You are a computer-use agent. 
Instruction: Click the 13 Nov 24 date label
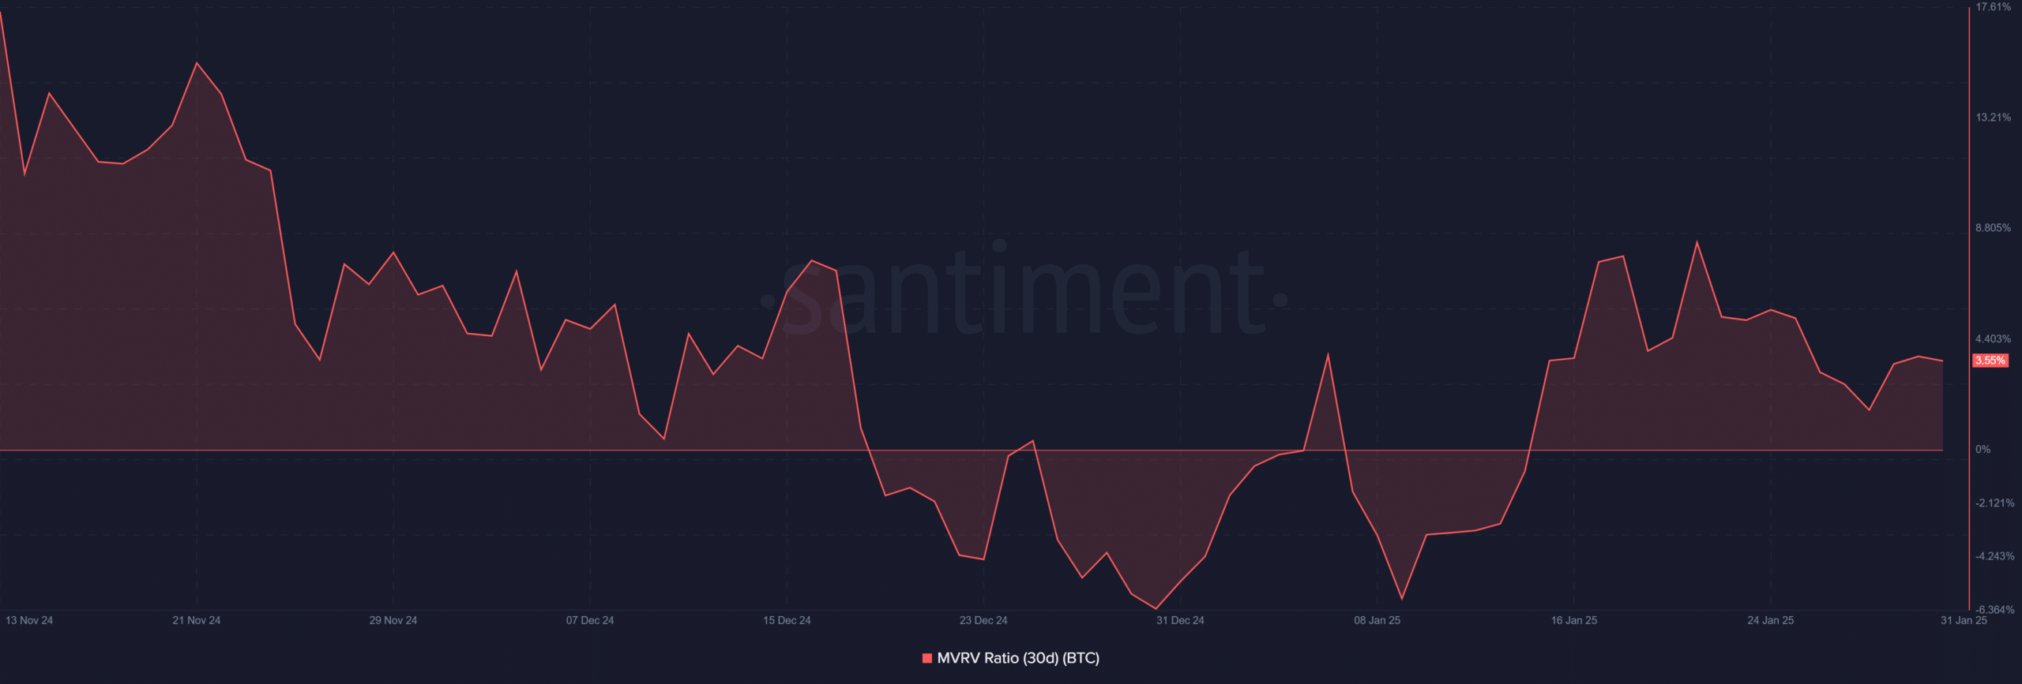tap(29, 621)
